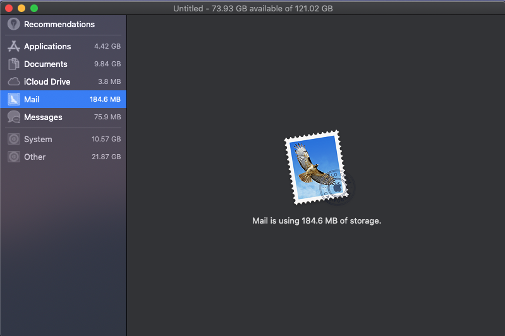Select the Documents category label
The width and height of the screenshot is (505, 336).
pos(46,64)
